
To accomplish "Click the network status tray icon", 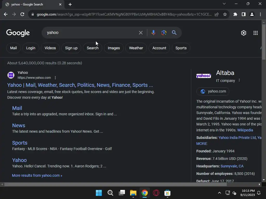I will click(x=228, y=193).
